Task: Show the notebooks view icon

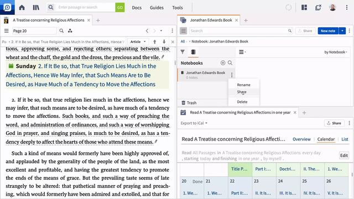Action: [193, 52]
